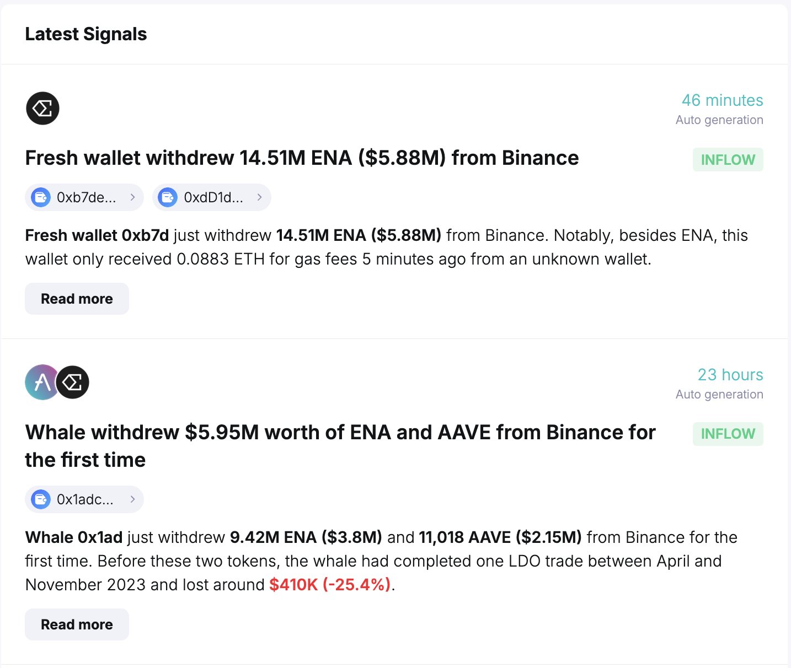The height and width of the screenshot is (668, 791).
Task: Open the 'Fresh wallet withdrew 14.51M ENA' headline
Action: 302,158
